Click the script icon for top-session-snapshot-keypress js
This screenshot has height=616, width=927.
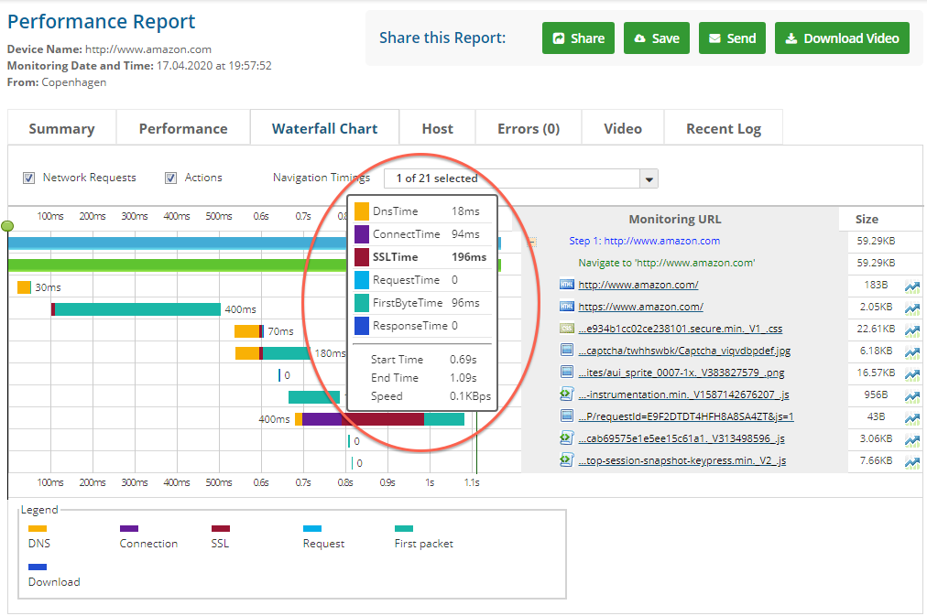point(566,460)
